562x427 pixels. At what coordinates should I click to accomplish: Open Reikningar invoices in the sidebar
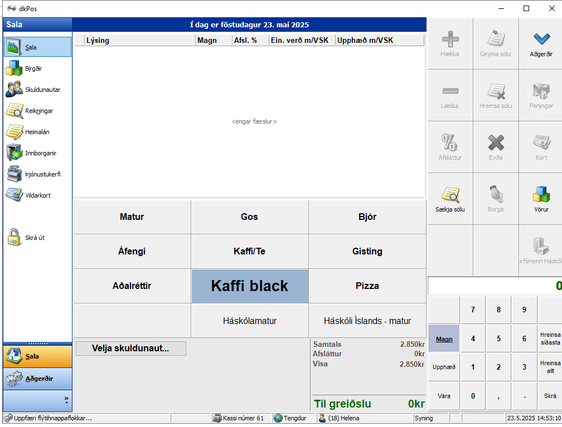tap(15, 111)
